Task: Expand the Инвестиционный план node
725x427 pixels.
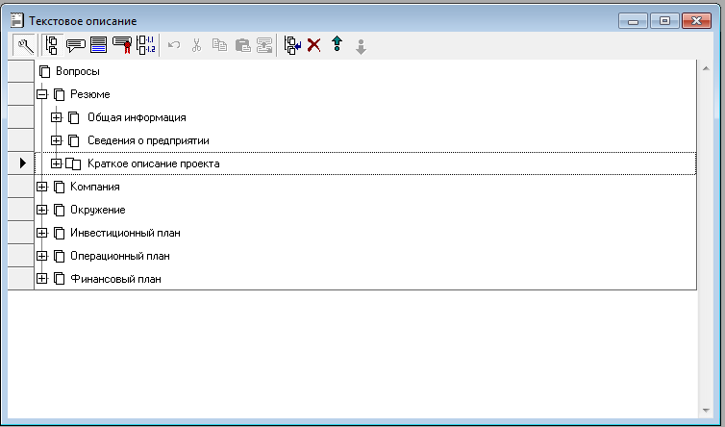Action: tap(42, 233)
